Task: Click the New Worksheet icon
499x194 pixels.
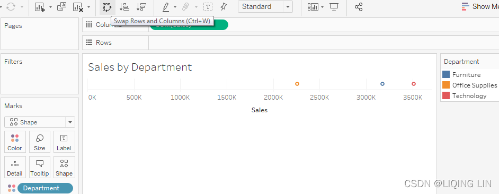Action: (x=40, y=7)
